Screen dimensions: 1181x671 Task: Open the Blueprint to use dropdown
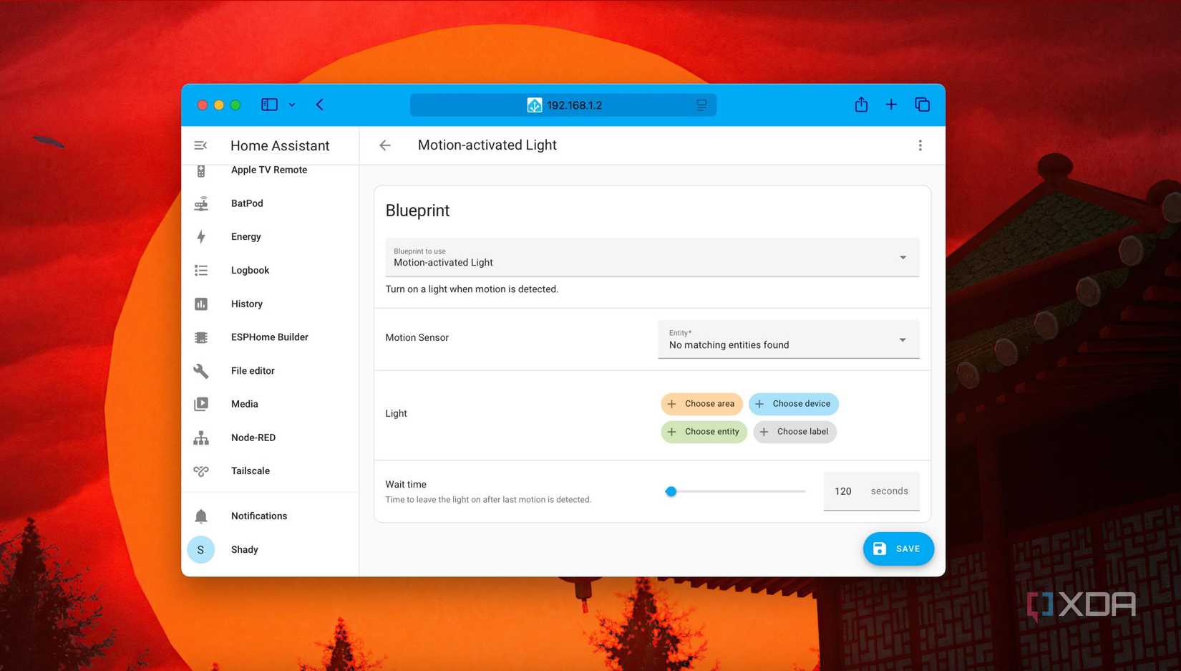coord(652,257)
